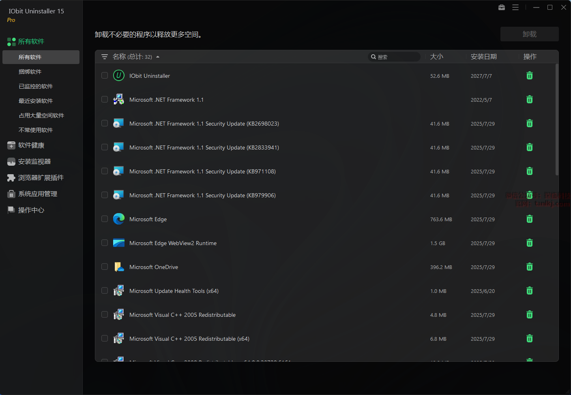
Task: Switch to 最近安装软件 list
Action: (36, 101)
